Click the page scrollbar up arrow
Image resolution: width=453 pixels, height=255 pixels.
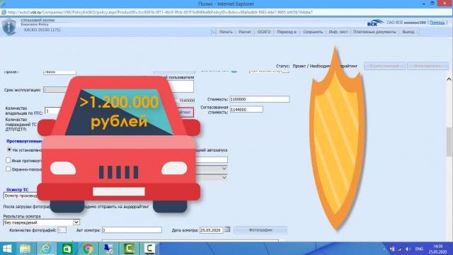pyautogui.click(x=449, y=79)
